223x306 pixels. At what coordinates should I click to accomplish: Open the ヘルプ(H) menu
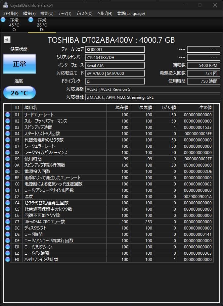click(105, 14)
